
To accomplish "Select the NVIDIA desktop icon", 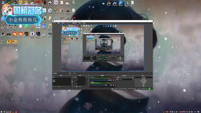I will 9,3.
